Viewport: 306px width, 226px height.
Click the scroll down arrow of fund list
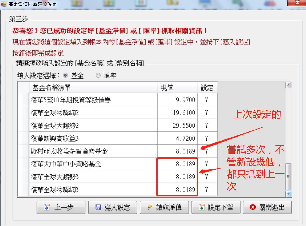point(288,194)
